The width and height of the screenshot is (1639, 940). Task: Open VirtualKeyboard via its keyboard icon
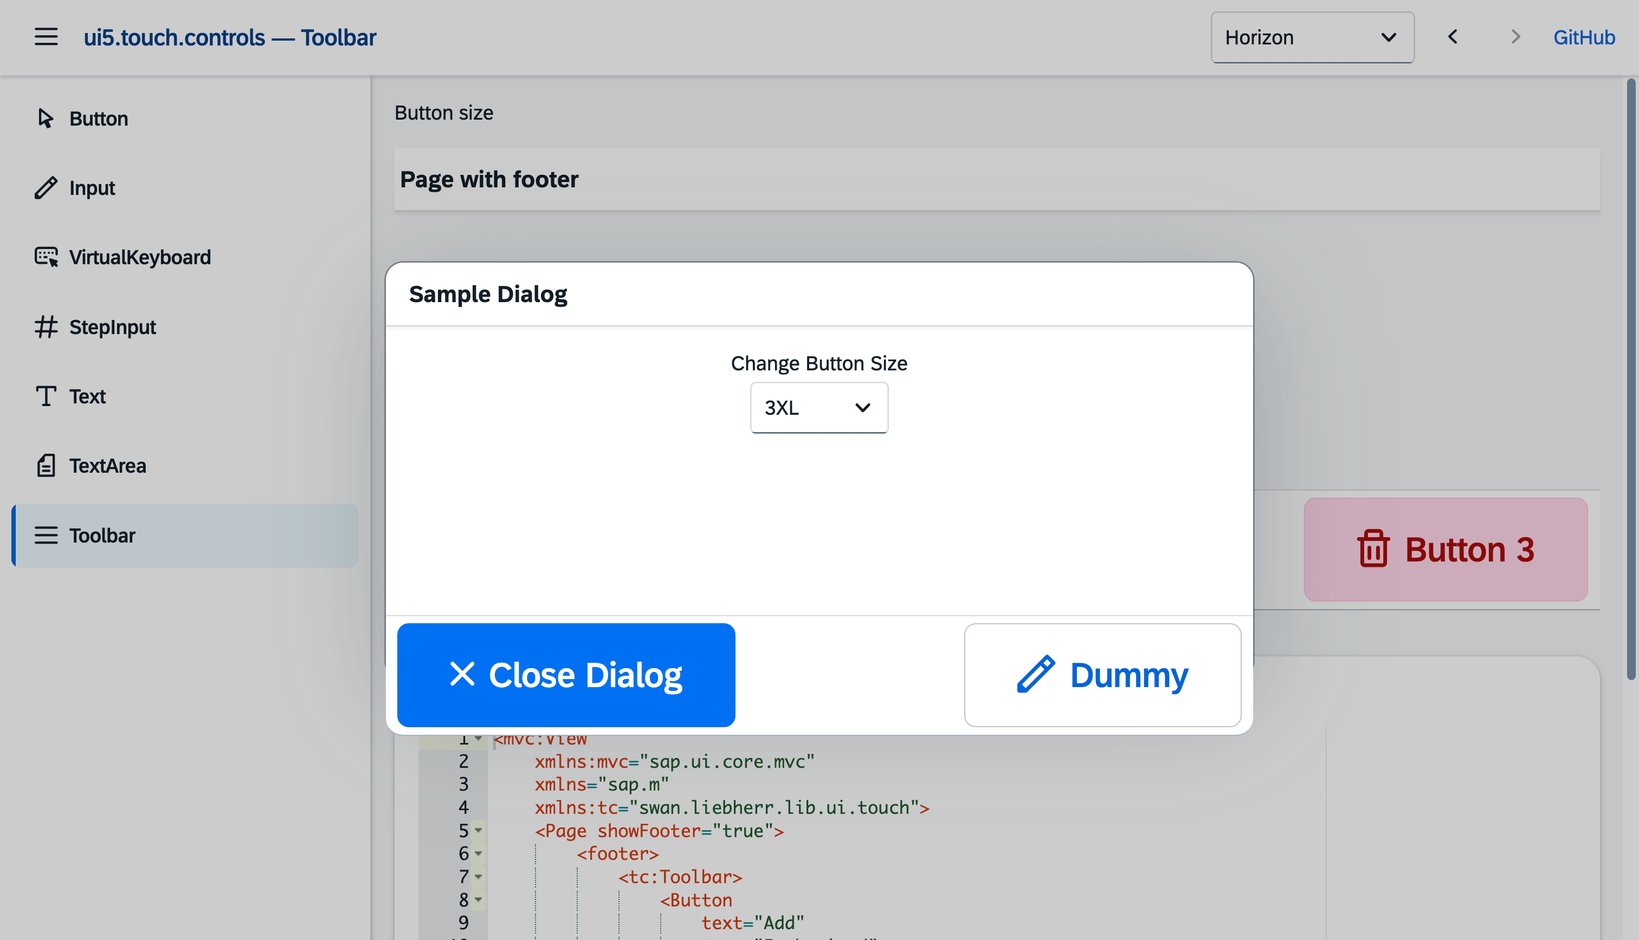pyautogui.click(x=46, y=257)
